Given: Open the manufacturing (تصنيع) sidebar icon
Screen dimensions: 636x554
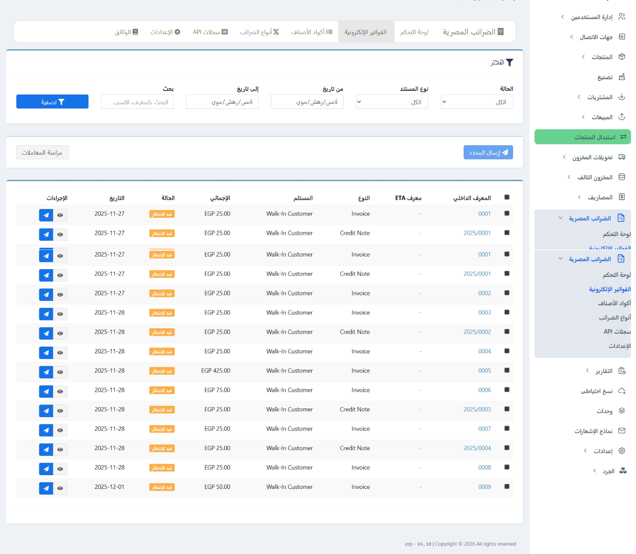Looking at the screenshot, I should tap(621, 77).
